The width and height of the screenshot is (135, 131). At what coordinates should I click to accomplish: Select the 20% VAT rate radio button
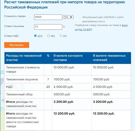pyautogui.click(x=35, y=36)
